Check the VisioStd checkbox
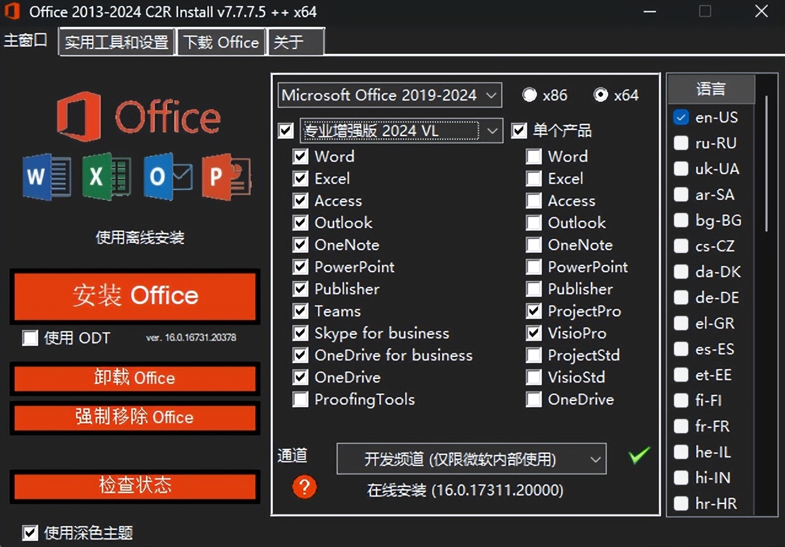This screenshot has height=547, width=785. [534, 377]
